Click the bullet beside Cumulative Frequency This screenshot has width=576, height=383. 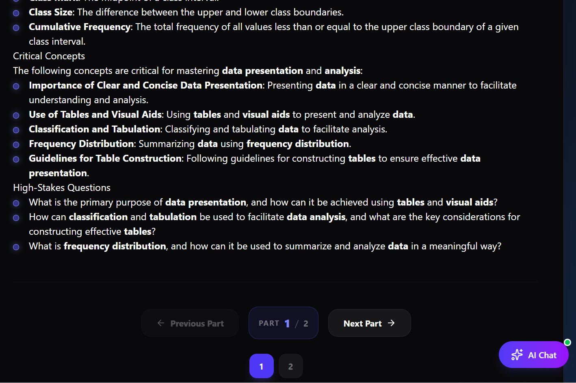coord(16,28)
